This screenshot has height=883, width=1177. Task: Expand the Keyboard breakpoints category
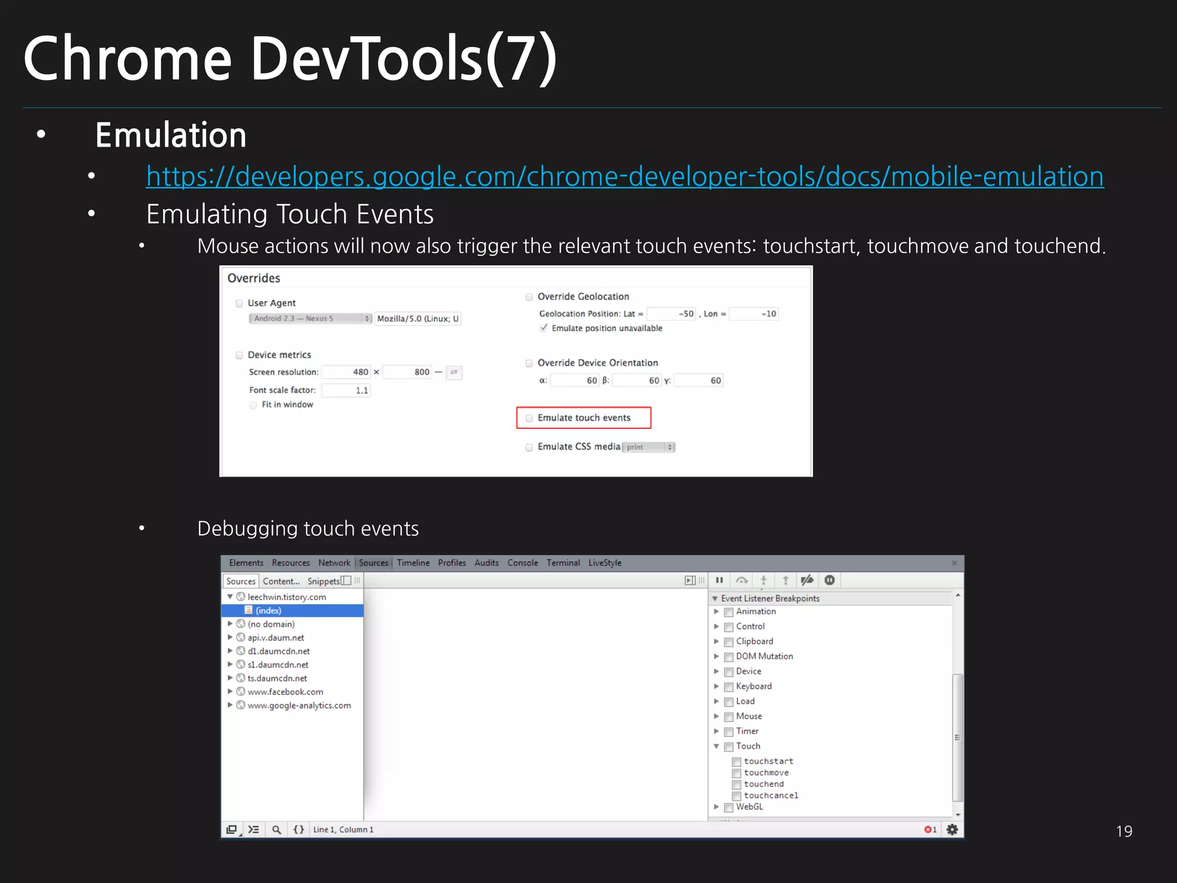[717, 686]
